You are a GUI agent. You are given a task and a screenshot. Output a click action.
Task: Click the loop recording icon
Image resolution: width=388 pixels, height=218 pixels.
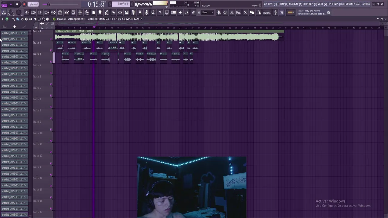53,12
